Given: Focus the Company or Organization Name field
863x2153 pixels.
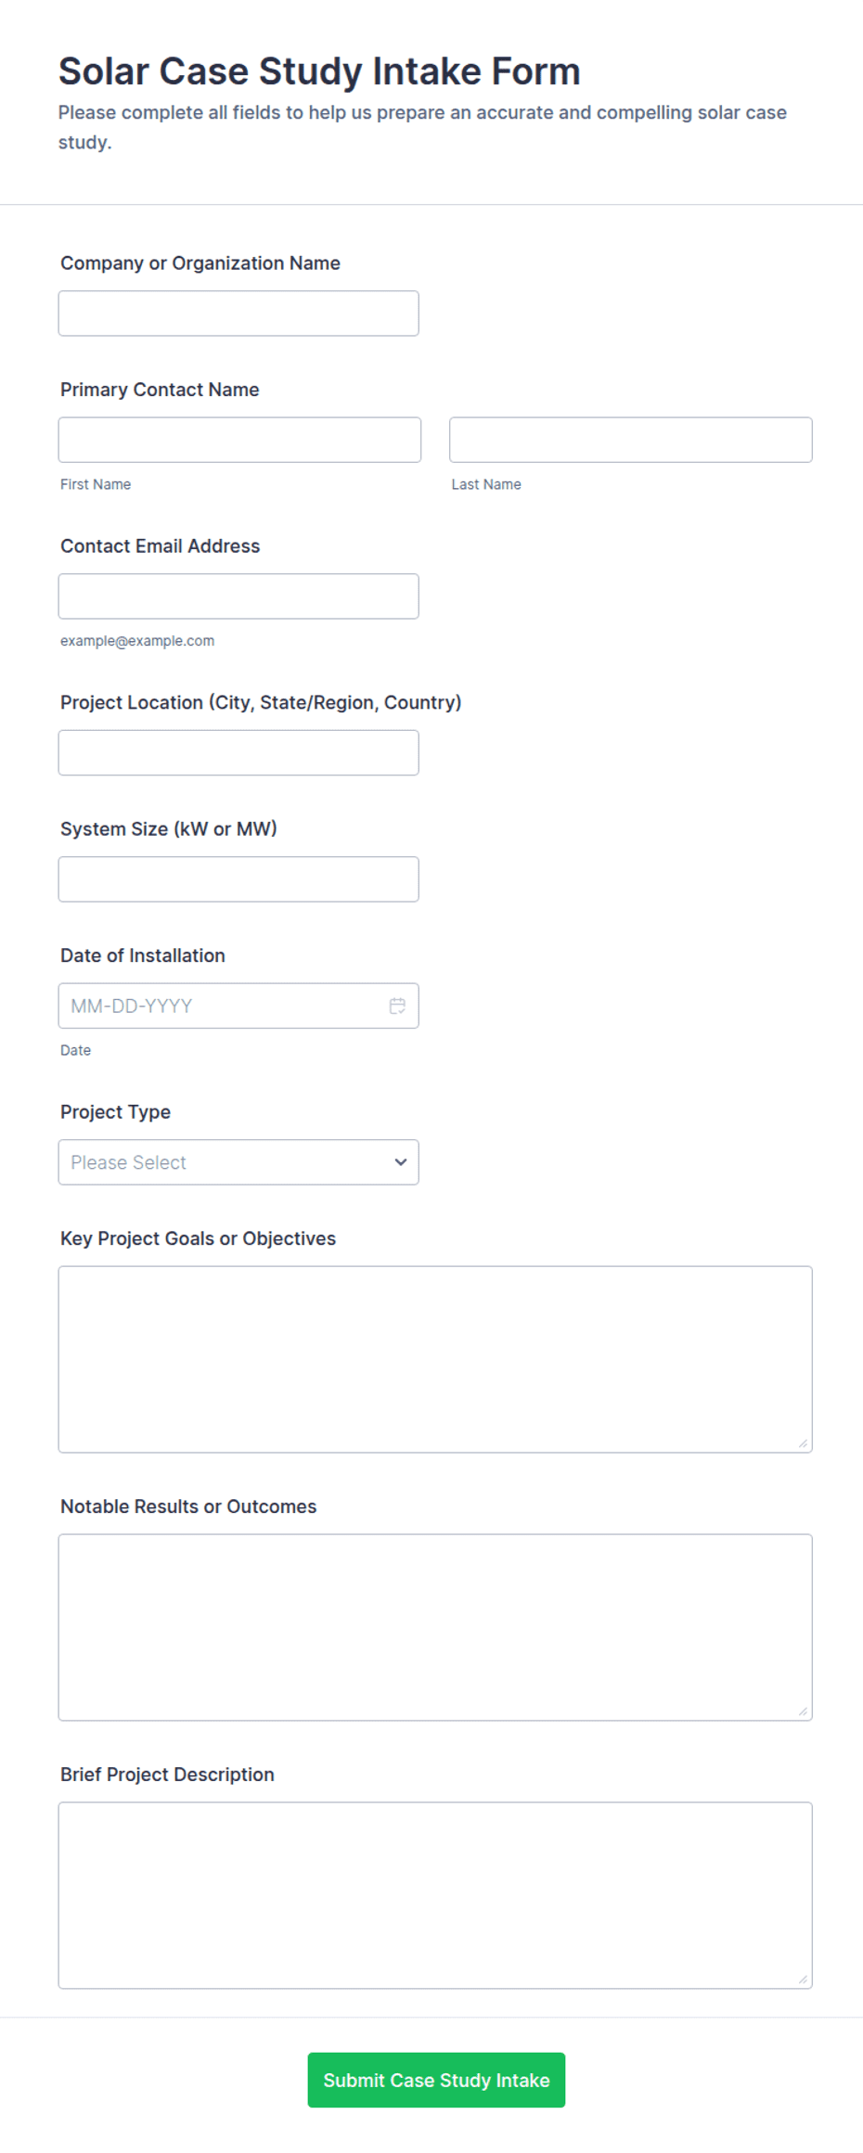Looking at the screenshot, I should [238, 314].
